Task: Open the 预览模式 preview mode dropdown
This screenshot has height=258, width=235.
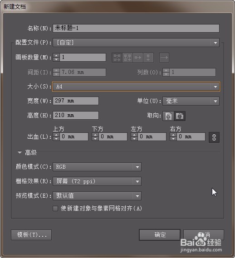Action: (97, 196)
